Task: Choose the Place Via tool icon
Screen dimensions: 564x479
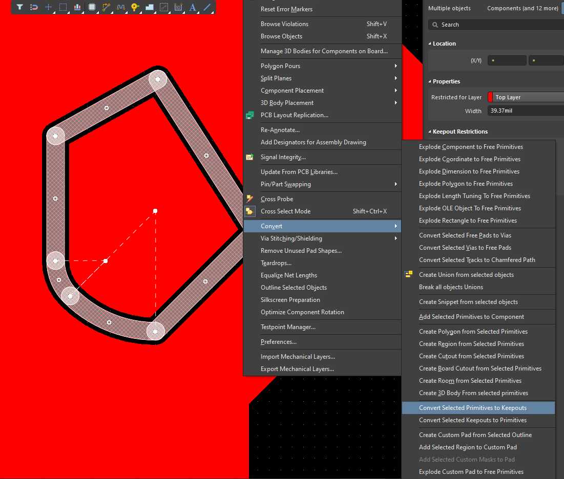Action: 135,7
